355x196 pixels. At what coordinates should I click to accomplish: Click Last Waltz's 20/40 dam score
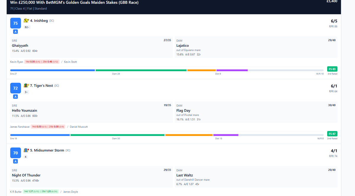[x=332, y=170]
